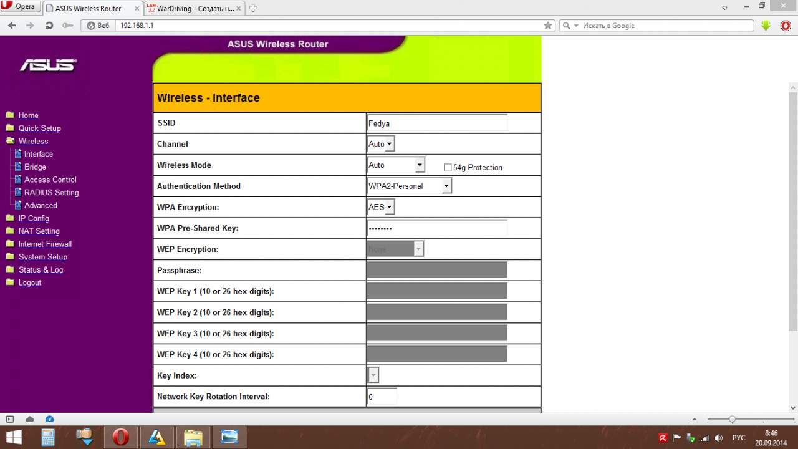
Task: Close the ASUS Wireless Router tab
Action: (x=137, y=9)
